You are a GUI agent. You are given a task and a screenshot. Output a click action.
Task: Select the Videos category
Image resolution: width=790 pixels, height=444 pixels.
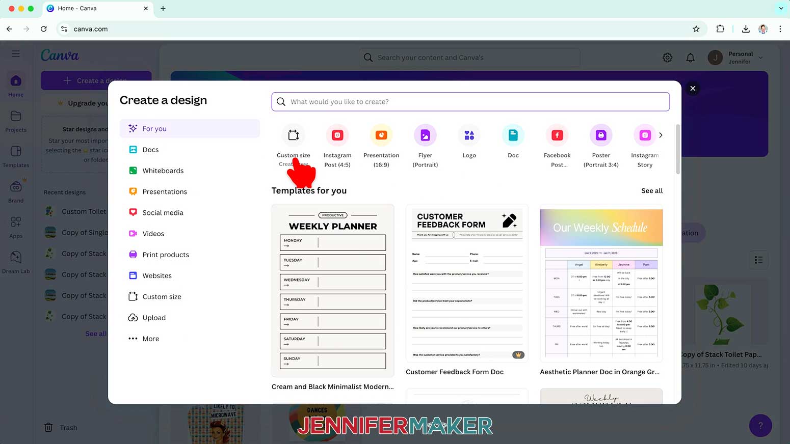coord(190,234)
